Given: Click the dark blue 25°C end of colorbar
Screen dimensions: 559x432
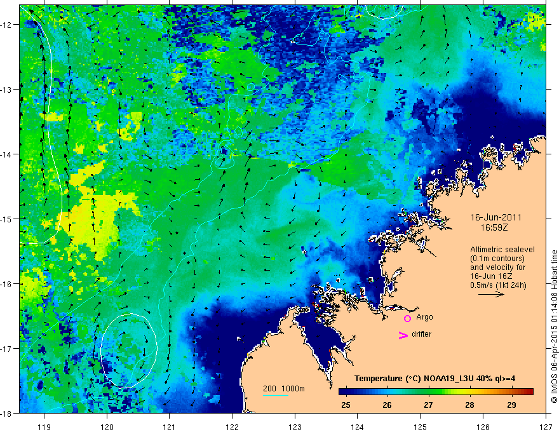Looking at the screenshot, I should (343, 392).
